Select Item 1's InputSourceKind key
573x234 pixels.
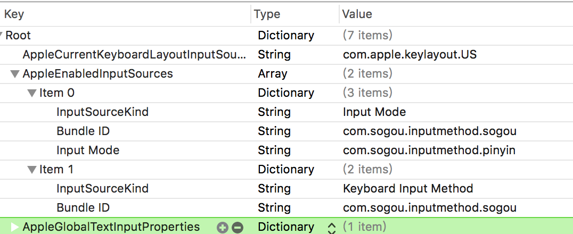click(x=103, y=189)
